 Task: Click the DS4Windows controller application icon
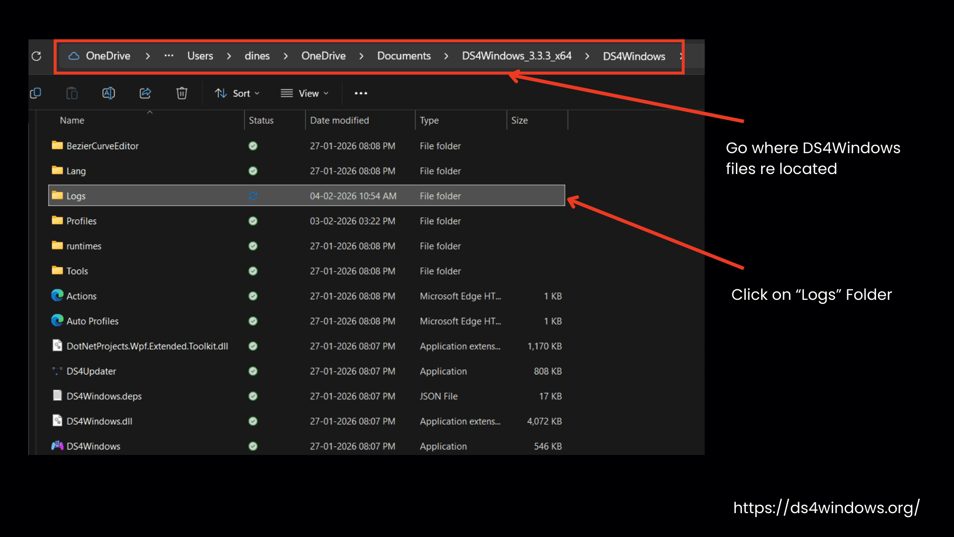(x=57, y=446)
